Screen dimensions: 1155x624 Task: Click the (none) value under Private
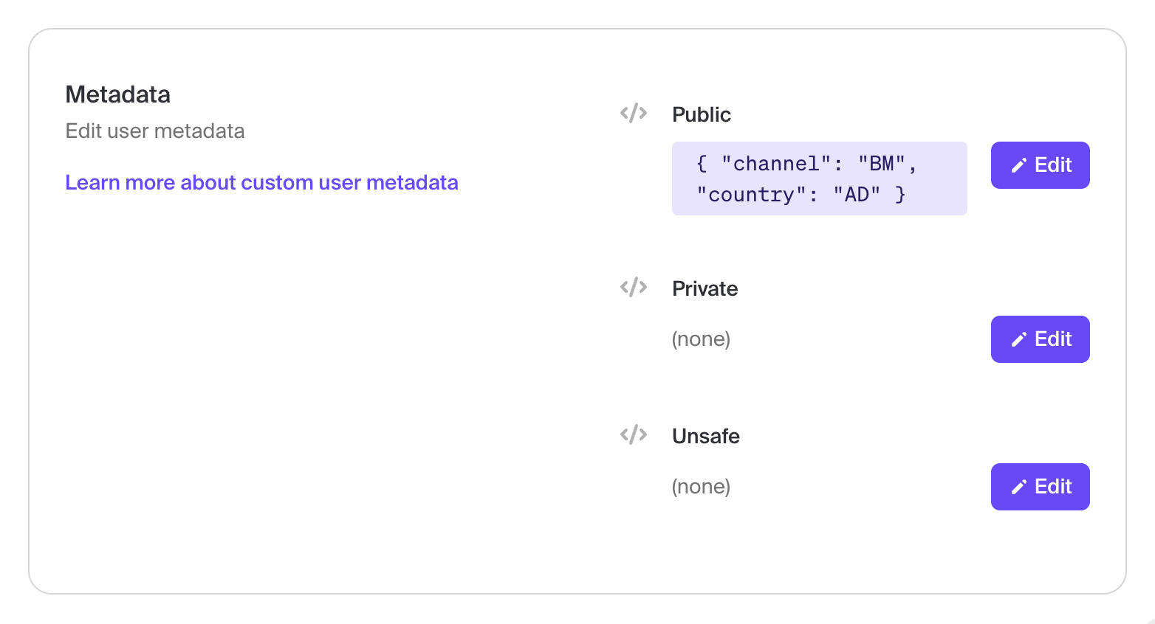point(701,339)
